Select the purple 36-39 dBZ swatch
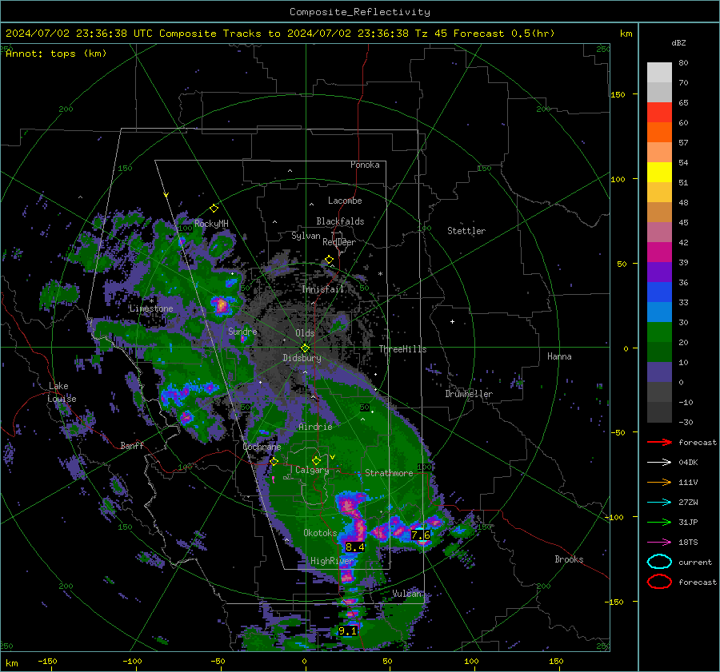The height and width of the screenshot is (672, 720). (659, 272)
